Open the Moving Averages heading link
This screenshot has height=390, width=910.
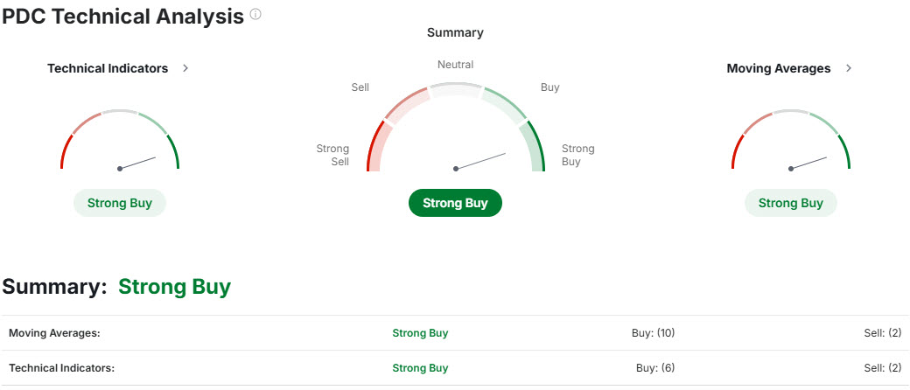point(779,68)
